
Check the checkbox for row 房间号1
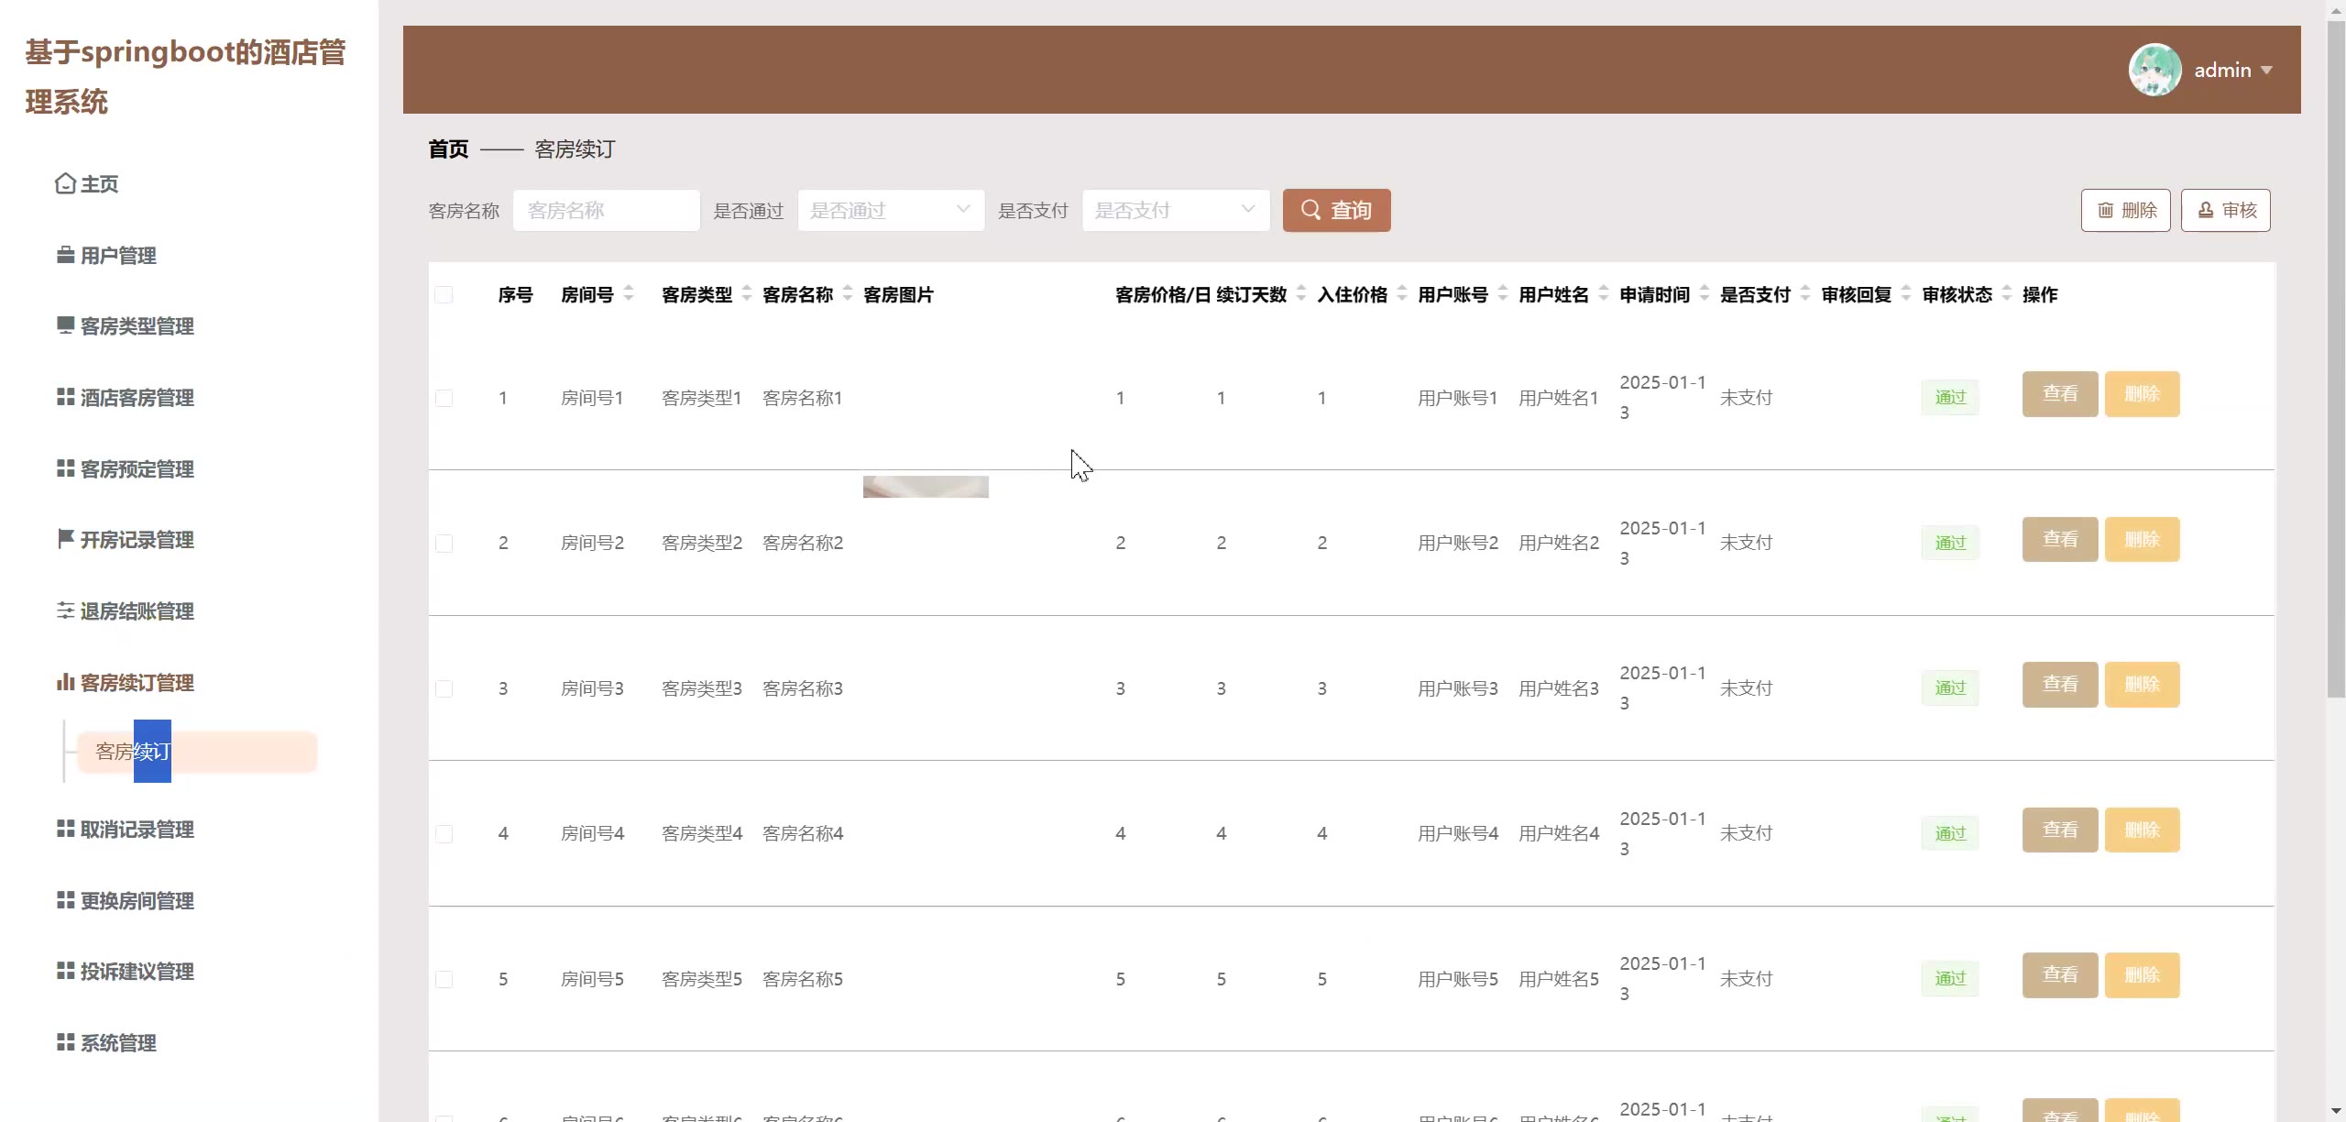tap(444, 398)
